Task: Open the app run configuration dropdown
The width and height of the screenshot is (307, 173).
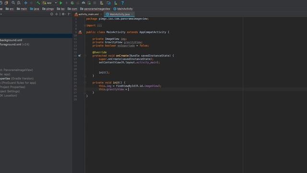Action: (x=50, y=3)
